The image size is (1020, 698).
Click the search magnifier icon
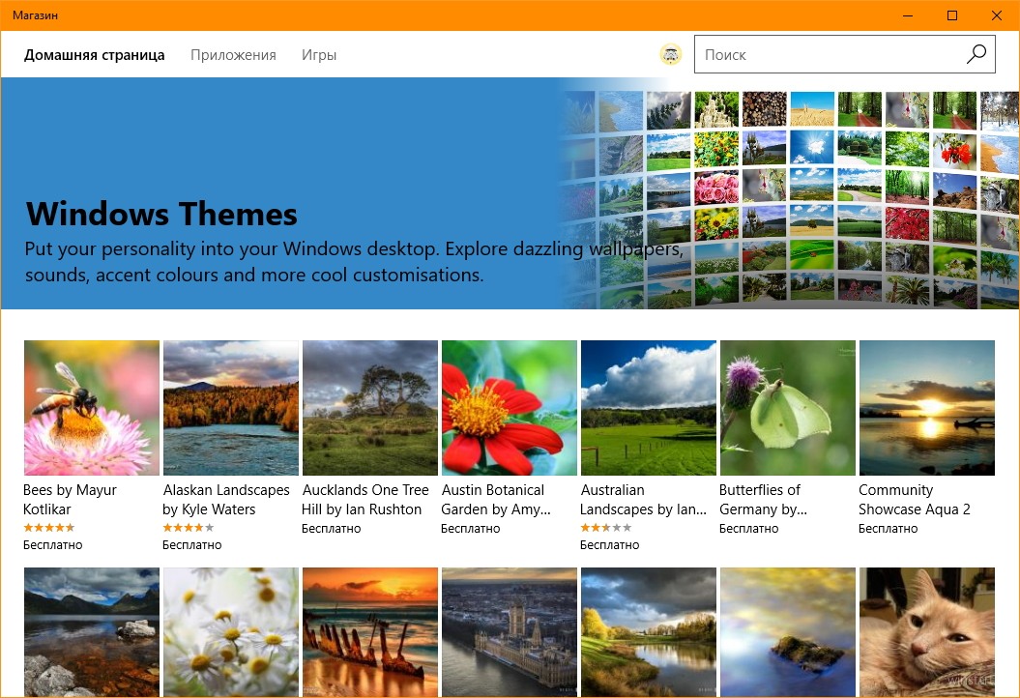(x=976, y=54)
